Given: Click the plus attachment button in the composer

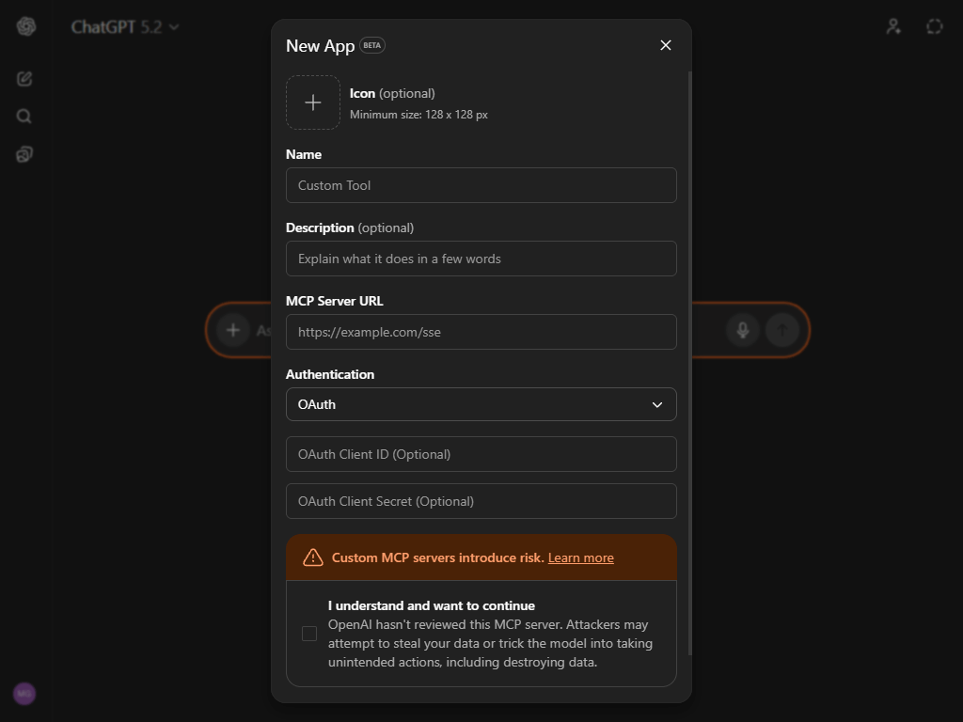Looking at the screenshot, I should point(232,330).
